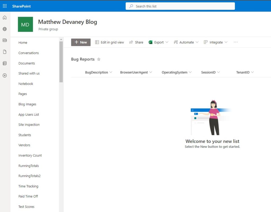Select Edit in grid view
The width and height of the screenshot is (271, 212).
(x=110, y=42)
